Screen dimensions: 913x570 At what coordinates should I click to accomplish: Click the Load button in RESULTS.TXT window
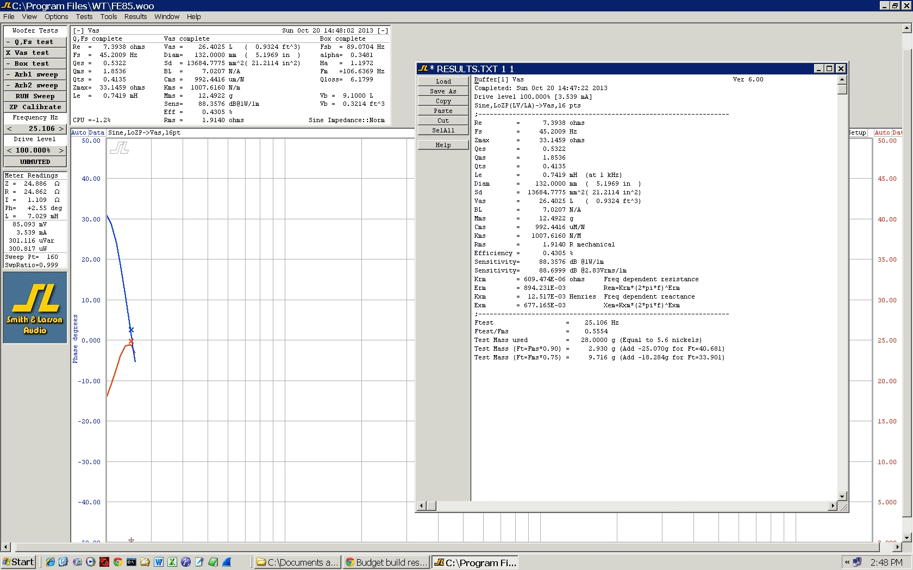(443, 81)
